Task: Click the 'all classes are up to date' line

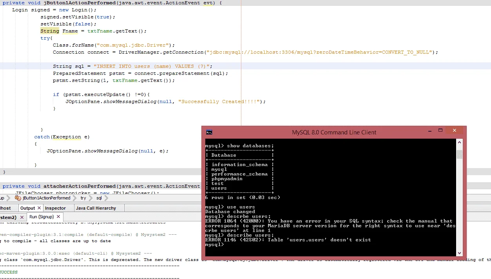Action: tap(55, 241)
